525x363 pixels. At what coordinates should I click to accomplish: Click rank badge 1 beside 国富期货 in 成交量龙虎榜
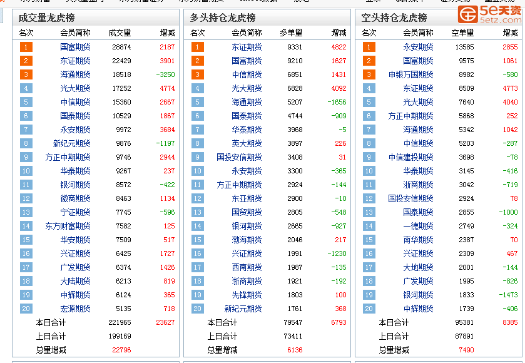26,47
